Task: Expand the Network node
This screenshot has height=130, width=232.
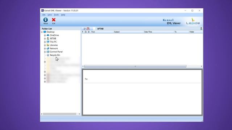Action: click(45, 48)
